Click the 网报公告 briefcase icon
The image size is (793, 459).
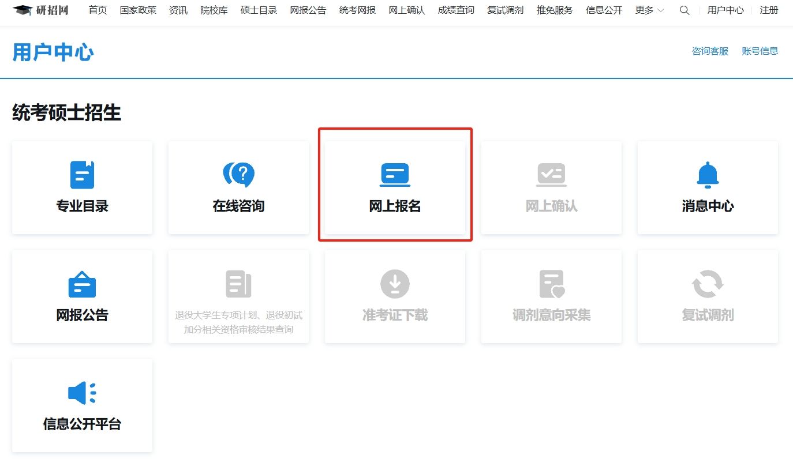82,284
